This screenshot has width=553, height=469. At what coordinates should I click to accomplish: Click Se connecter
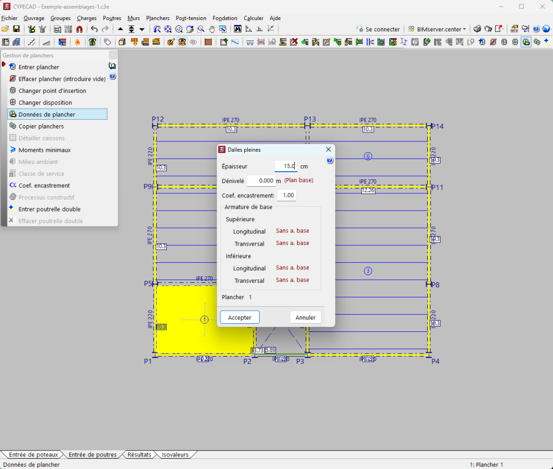378,29
